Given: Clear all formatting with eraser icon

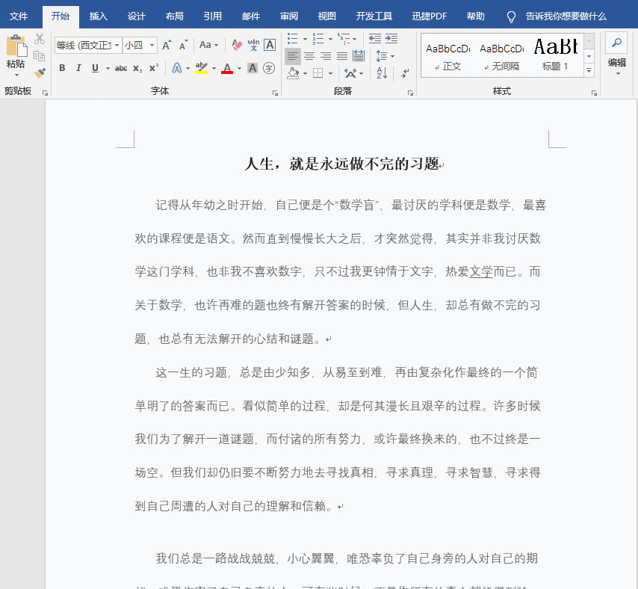Looking at the screenshot, I should coord(236,44).
